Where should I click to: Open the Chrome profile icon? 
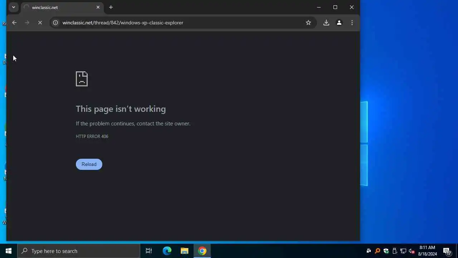click(x=339, y=23)
